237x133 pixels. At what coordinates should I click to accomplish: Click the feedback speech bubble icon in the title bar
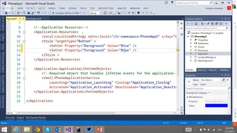pyautogui.click(x=166, y=3)
